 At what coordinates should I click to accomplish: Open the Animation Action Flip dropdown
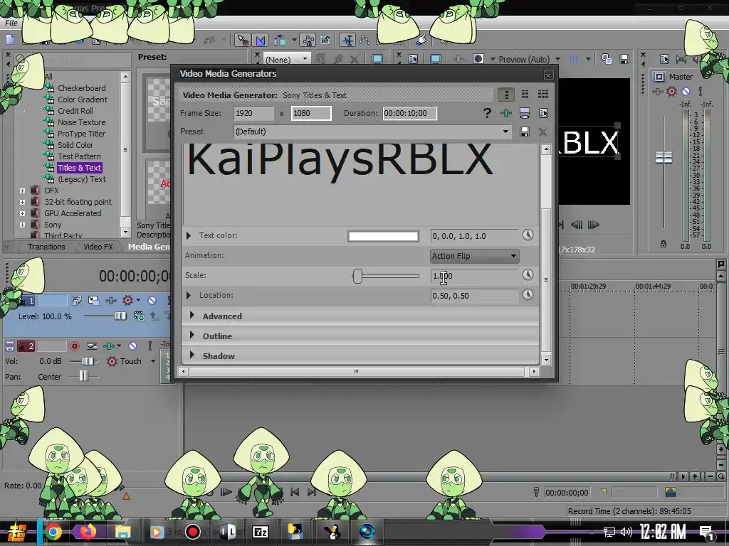(x=475, y=256)
